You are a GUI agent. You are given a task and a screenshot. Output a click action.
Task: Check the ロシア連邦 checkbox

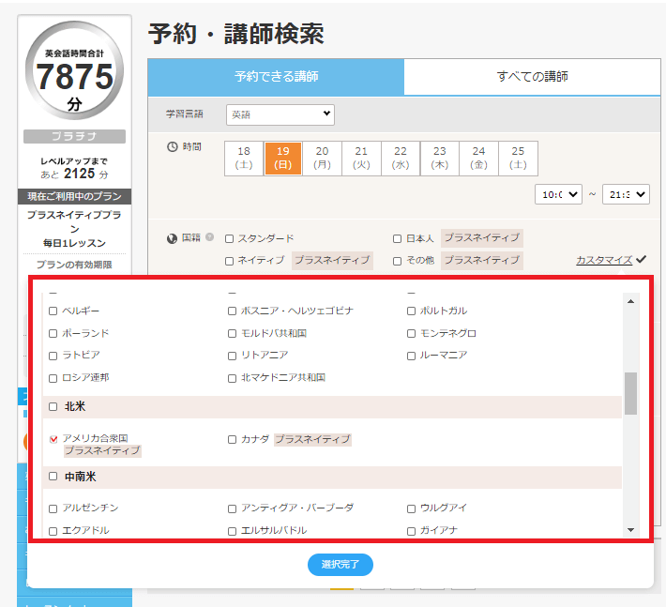[53, 378]
